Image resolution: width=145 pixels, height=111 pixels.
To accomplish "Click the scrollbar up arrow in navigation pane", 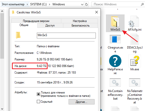I will tap(2, 11).
